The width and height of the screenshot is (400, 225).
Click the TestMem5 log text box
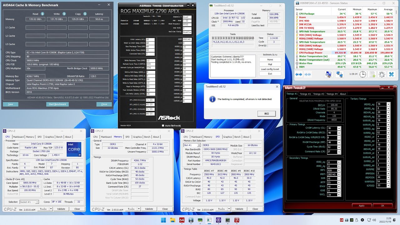point(233,65)
